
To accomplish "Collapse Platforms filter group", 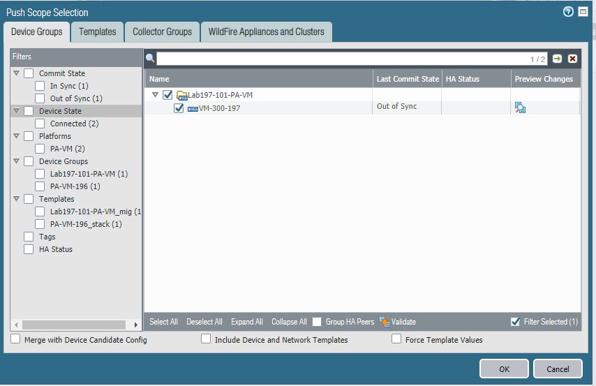I will click(x=16, y=136).
